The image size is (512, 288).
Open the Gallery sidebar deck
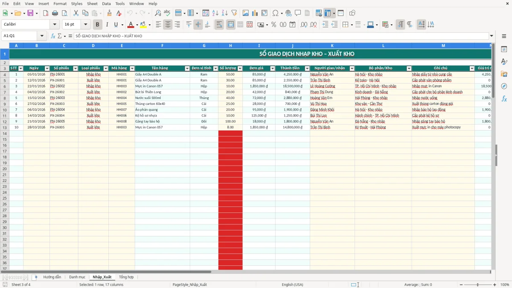pos(504,74)
